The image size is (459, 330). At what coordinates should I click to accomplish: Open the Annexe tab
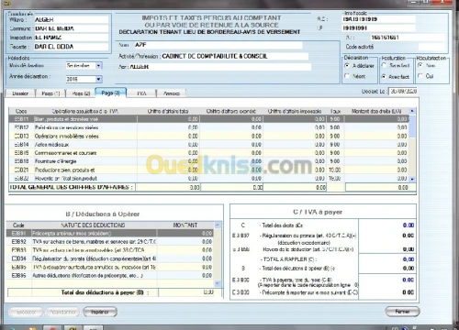pyautogui.click(x=172, y=93)
